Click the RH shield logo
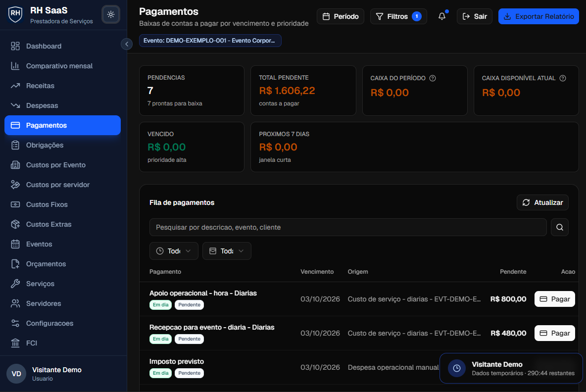 (x=15, y=14)
